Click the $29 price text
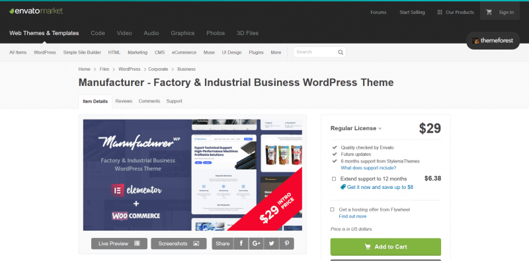 pyautogui.click(x=430, y=128)
